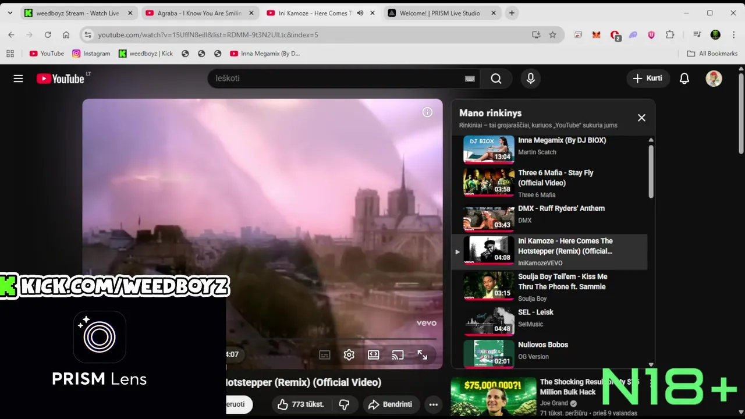Enter fullscreen video mode
Screen dimensions: 745x419
pyautogui.click(x=422, y=355)
